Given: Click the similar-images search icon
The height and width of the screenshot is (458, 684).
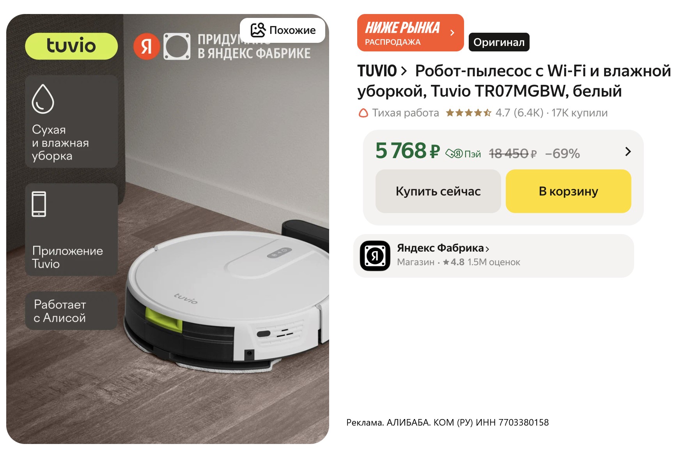Looking at the screenshot, I should point(258,30).
